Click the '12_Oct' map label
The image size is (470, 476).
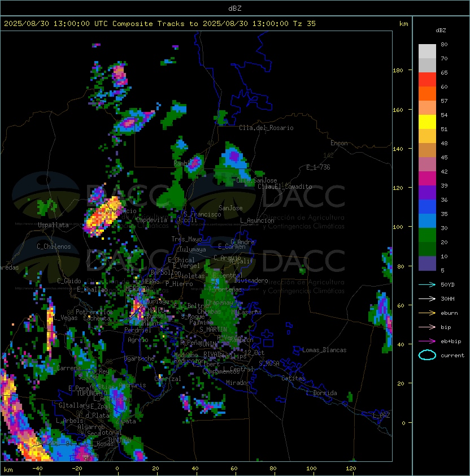tap(254, 353)
